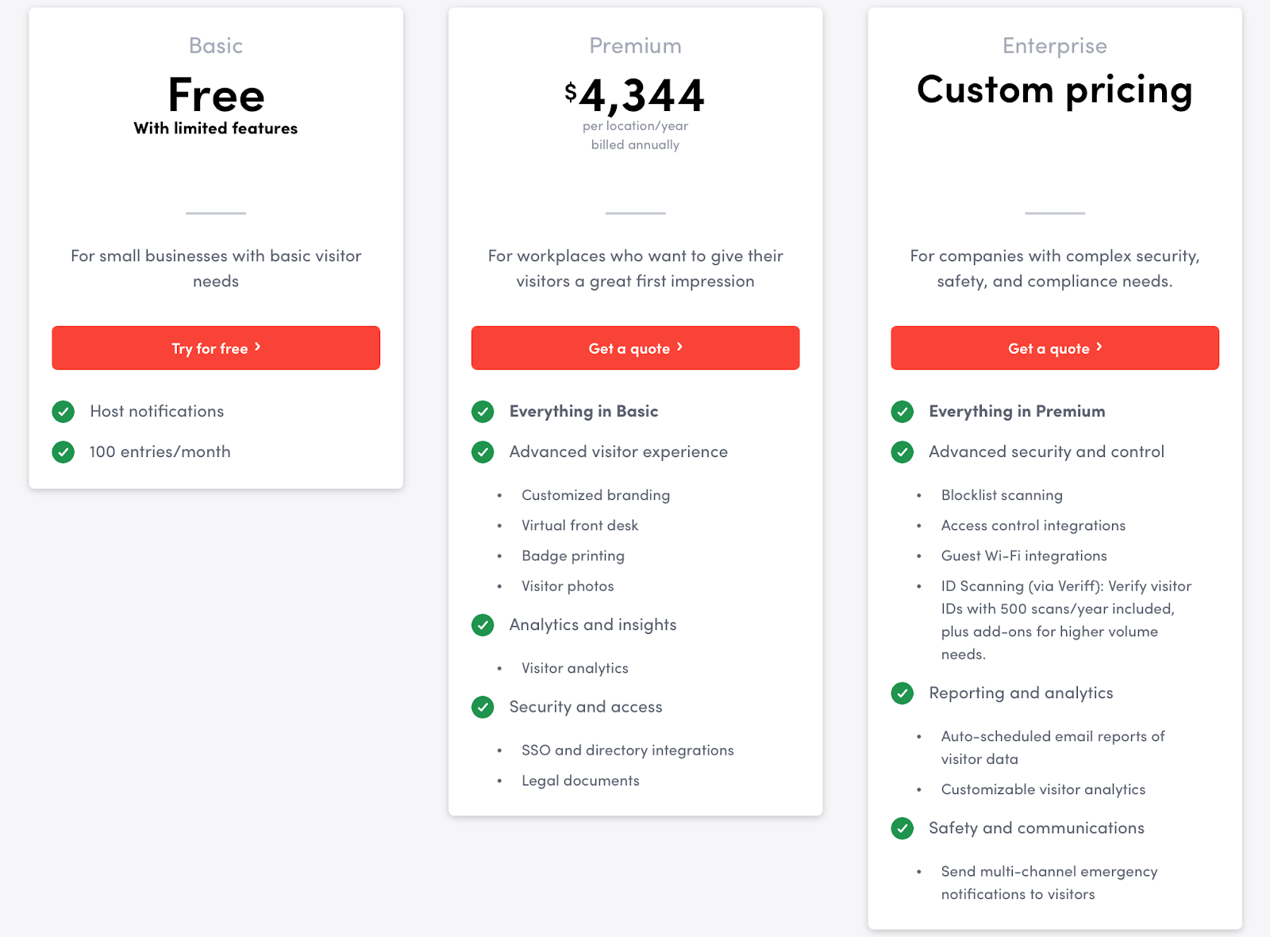Viewport: 1270px width, 937px height.
Task: Click the checkmark icon for Reporting and analytics
Action: [902, 693]
